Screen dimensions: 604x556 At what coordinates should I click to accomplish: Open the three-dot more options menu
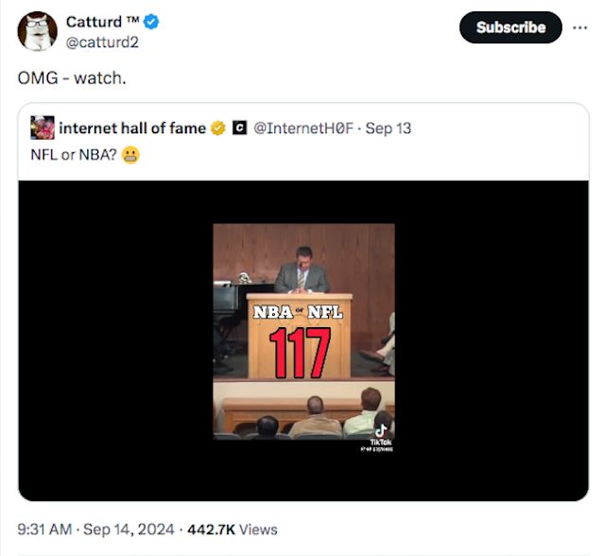(x=579, y=26)
